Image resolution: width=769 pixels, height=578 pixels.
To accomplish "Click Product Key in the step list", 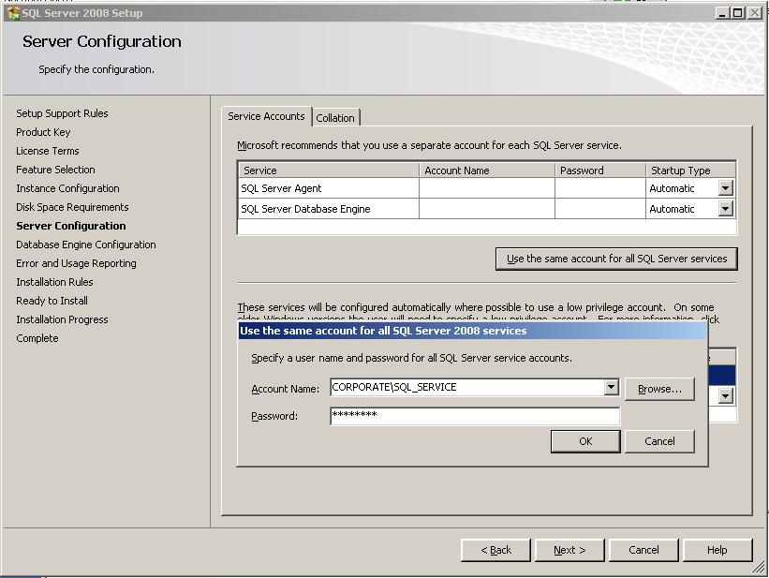I will [43, 132].
